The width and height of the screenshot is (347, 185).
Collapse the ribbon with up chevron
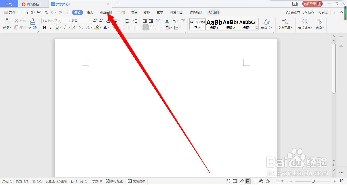(x=341, y=12)
